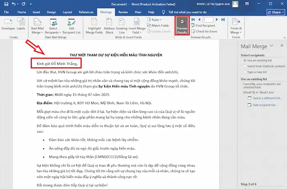Toggle Preview Results button

pyautogui.click(x=182, y=25)
